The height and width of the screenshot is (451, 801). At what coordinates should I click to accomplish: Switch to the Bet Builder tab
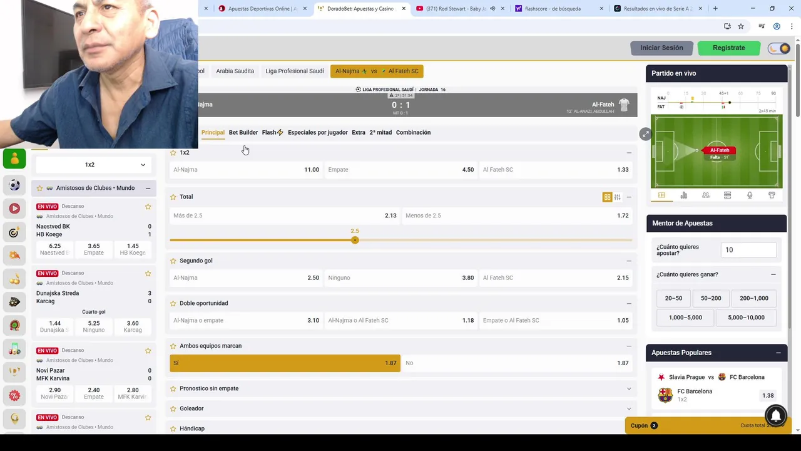pyautogui.click(x=243, y=132)
